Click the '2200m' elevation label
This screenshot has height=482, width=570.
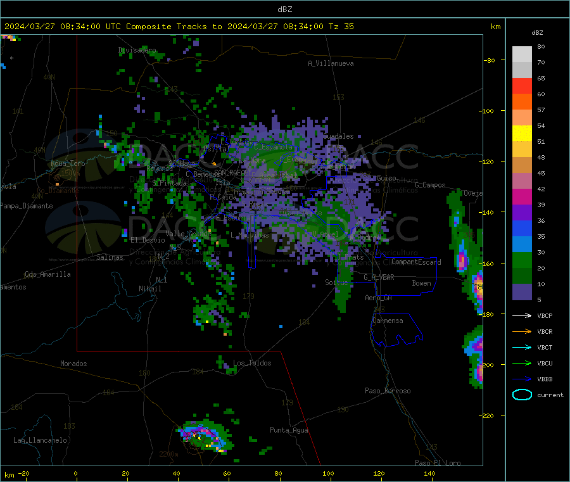[x=168, y=454]
